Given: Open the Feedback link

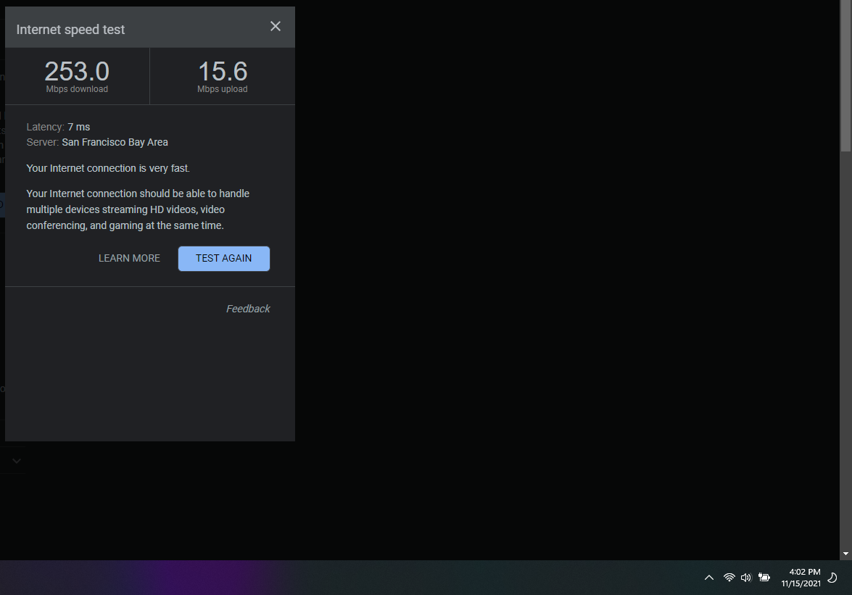Looking at the screenshot, I should pyautogui.click(x=248, y=309).
